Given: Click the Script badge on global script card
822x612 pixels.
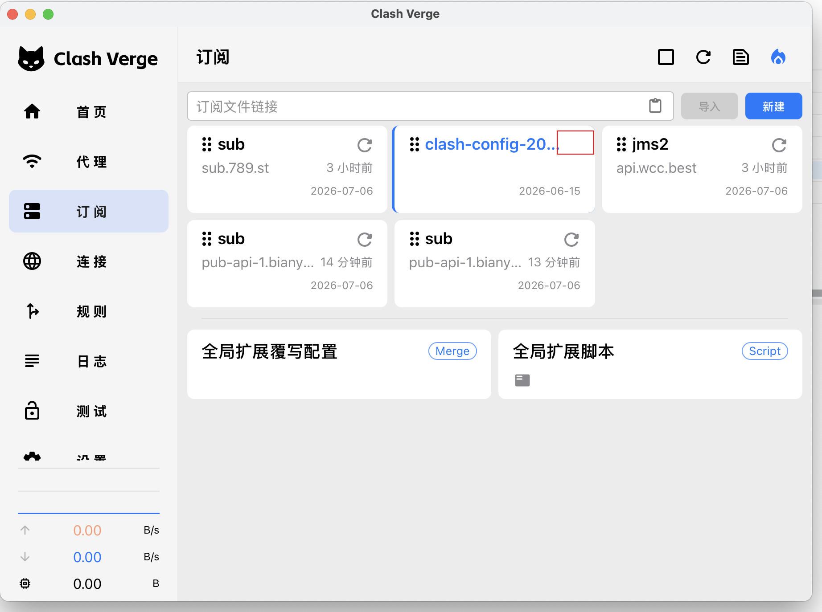Looking at the screenshot, I should point(764,351).
